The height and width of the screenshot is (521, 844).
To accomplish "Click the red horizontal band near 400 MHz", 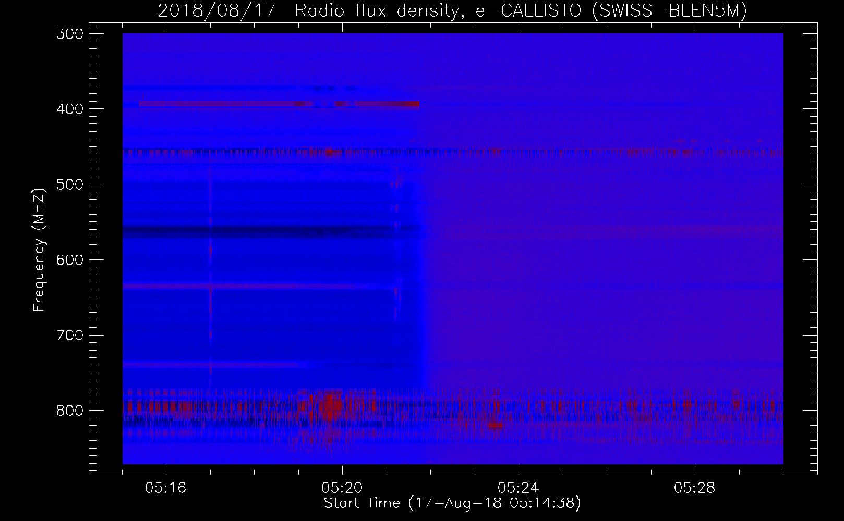I will click(x=279, y=104).
